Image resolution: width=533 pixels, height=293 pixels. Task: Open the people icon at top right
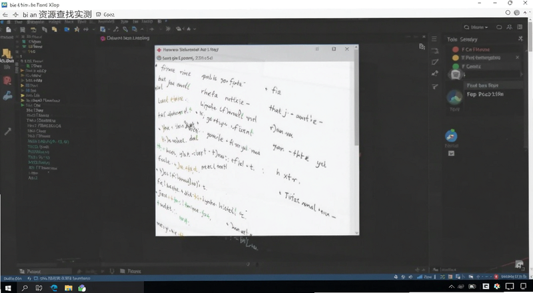[x=509, y=27]
